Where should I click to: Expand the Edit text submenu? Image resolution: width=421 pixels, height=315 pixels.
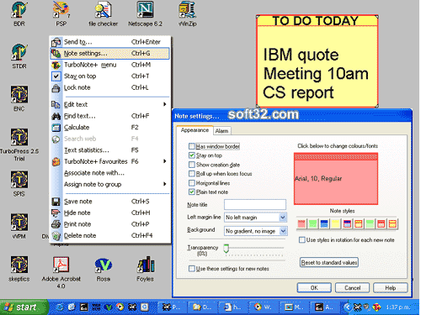point(110,104)
